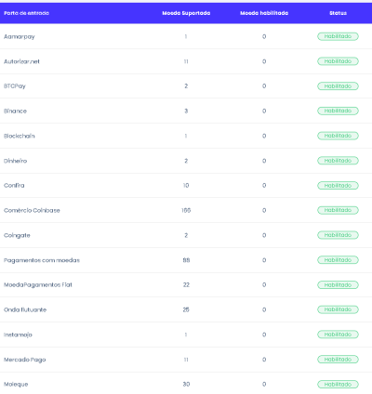Click the Moeda Suportada column header

(x=186, y=13)
